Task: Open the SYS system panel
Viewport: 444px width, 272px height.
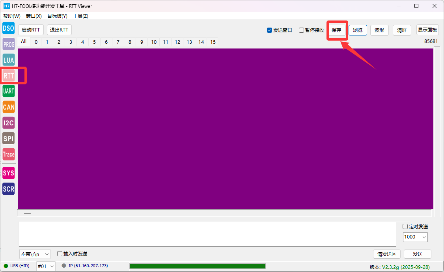Action: pyautogui.click(x=8, y=173)
